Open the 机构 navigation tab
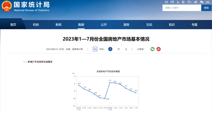The image size is (212, 113). tap(36, 25)
